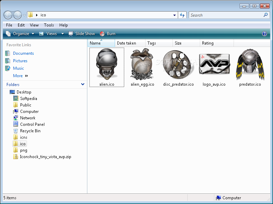The height and width of the screenshot is (204, 273).
Task: Click the Burn toolbar button
Action: tap(107, 34)
